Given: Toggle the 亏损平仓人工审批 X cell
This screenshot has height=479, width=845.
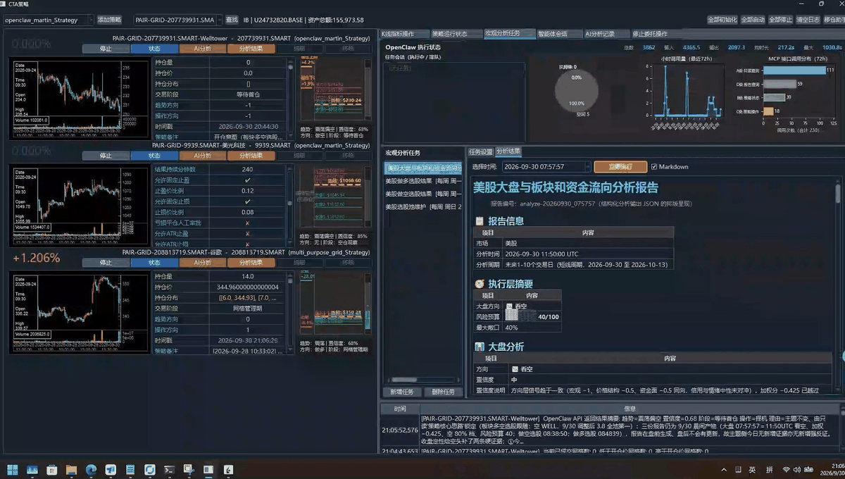Looking at the screenshot, I should point(247,223).
